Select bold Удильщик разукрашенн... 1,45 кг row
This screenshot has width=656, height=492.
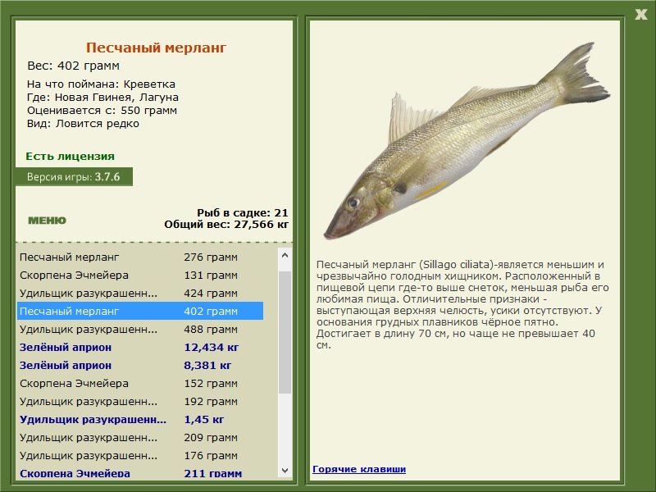140,419
